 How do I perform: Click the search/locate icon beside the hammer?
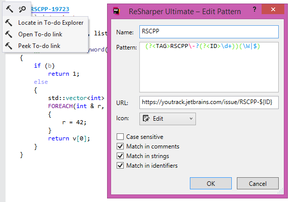[22, 9]
